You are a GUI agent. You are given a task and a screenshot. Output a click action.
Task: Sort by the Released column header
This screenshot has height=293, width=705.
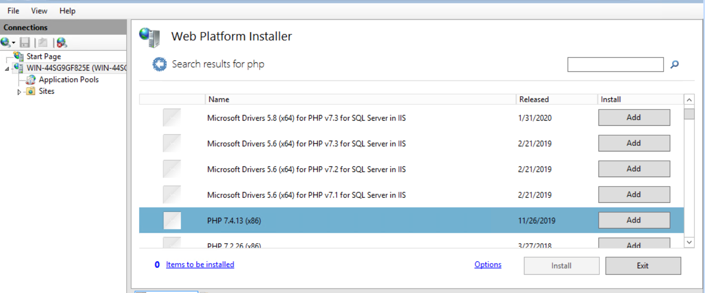click(556, 99)
